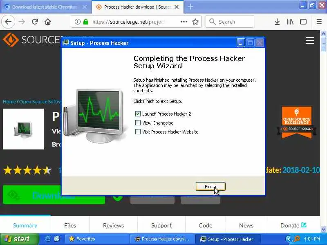
Task: Bookmark this page with star icon
Action: (195, 22)
